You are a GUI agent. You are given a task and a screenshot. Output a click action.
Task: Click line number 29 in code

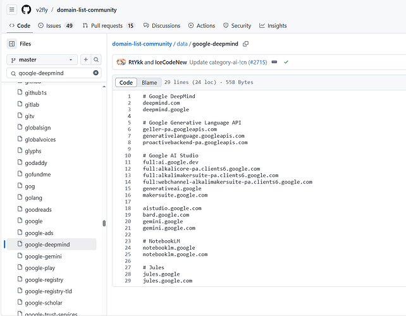pos(128,281)
